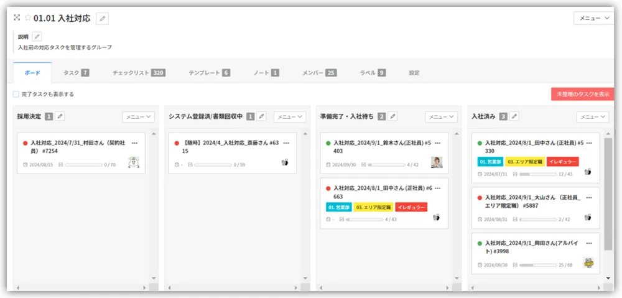Edit the 入社済み column name
The width and height of the screenshot is (622, 298).
click(x=514, y=116)
